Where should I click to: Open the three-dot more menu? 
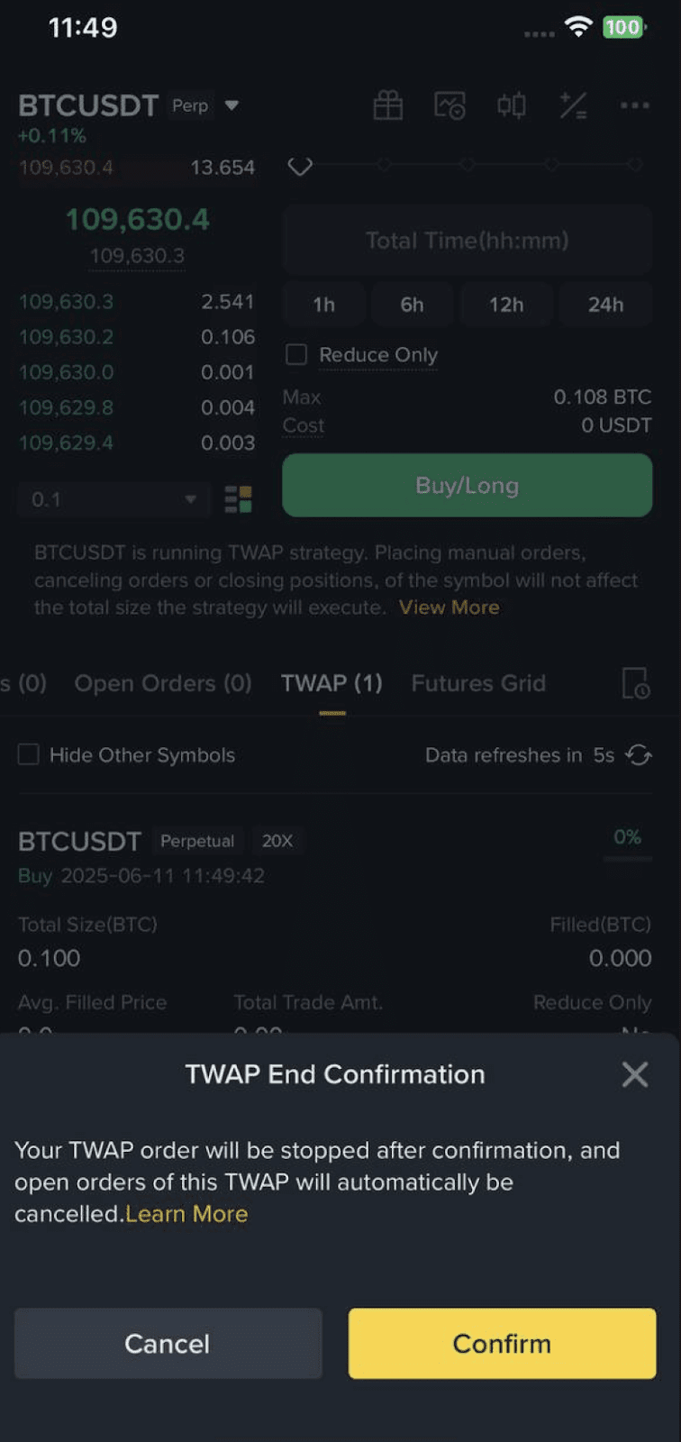coord(635,105)
